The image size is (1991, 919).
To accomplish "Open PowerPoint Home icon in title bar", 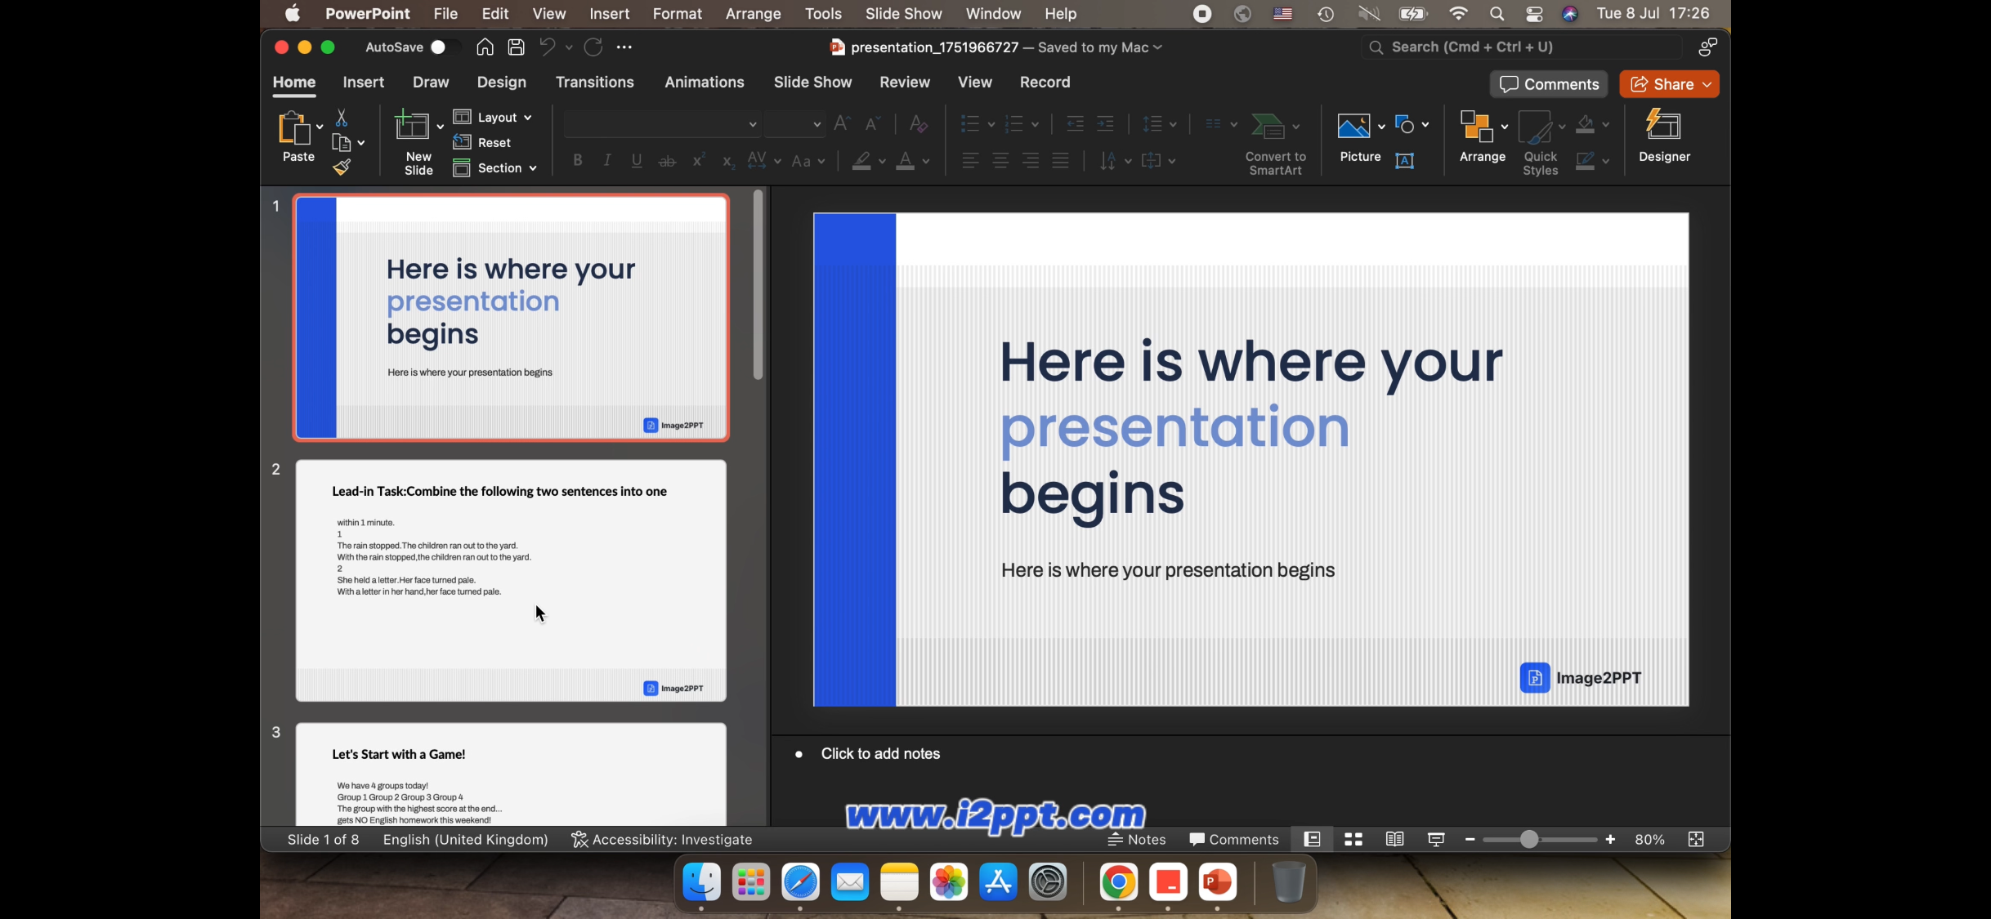I will (485, 47).
